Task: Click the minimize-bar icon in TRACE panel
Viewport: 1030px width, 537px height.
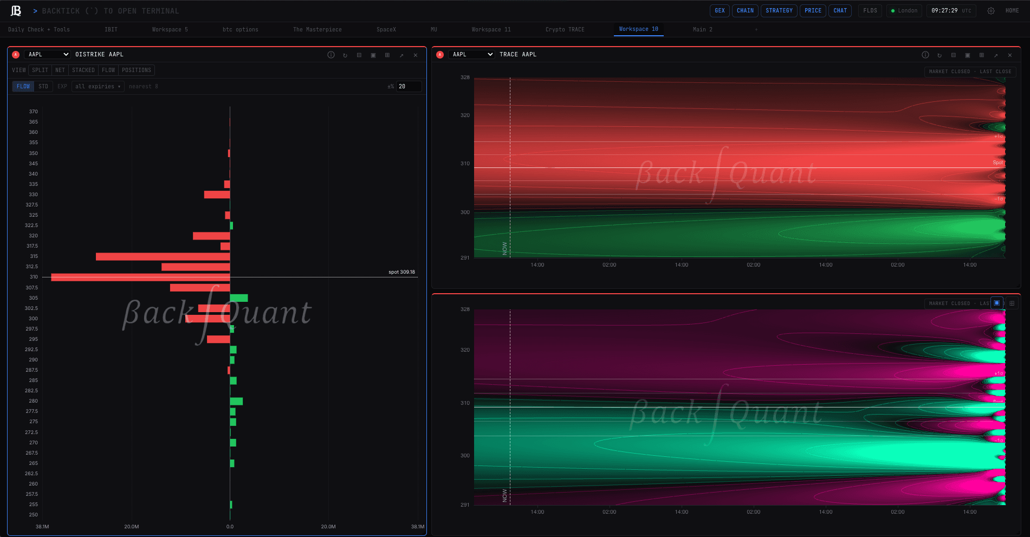Action: (954, 55)
